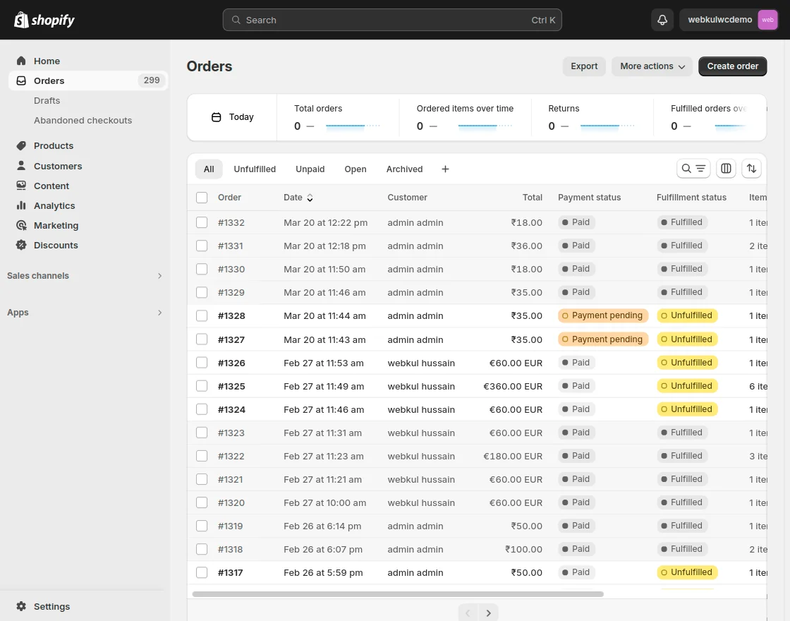Screen dimensions: 790x621
Task: Check the select-all orders checkbox
Action: tap(202, 198)
